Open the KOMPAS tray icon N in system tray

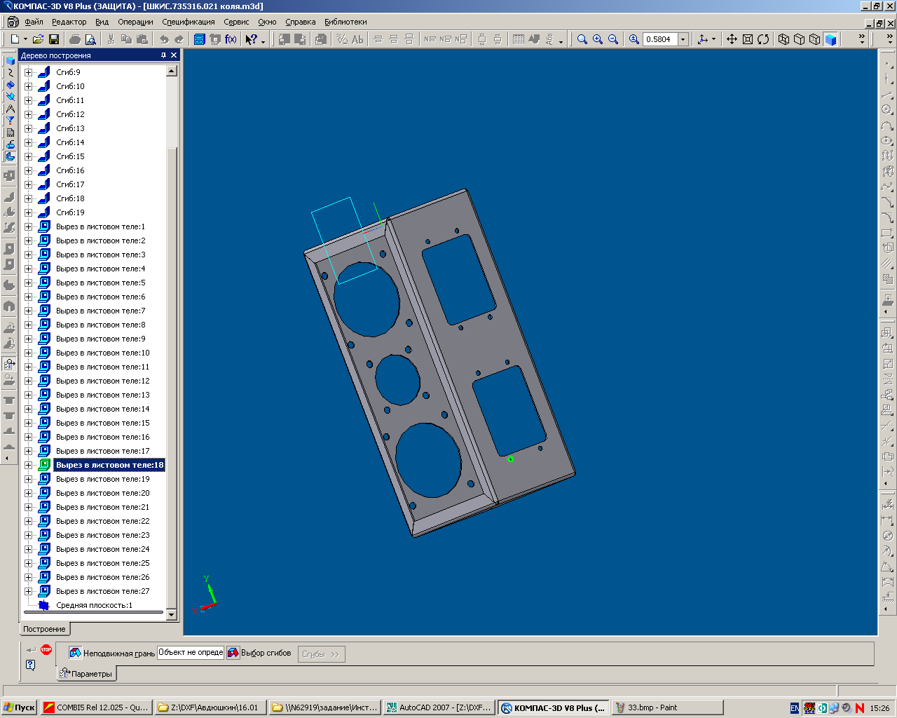tap(859, 707)
